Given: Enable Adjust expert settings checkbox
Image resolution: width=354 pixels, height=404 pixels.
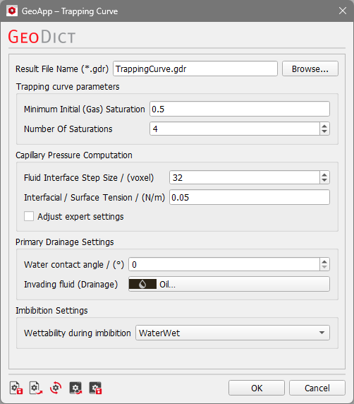Looking at the screenshot, I should (29, 216).
